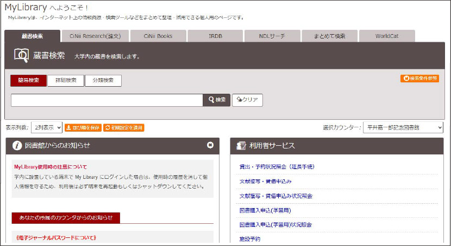The width and height of the screenshot is (451, 246).
Task: Save layout with 並び順を保存 button
Action: pyautogui.click(x=83, y=128)
